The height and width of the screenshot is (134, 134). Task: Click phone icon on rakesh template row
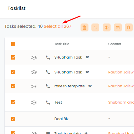(48, 86)
